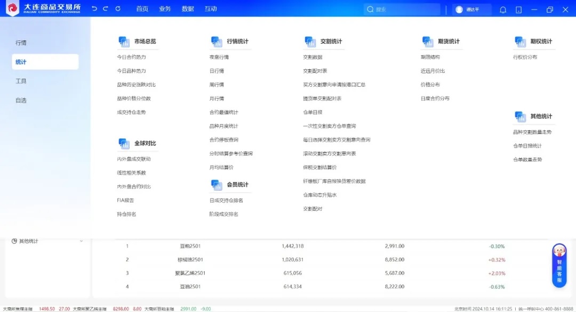Viewport: 576px width, 312px height.
Task: Select 工具 in the left category list
Action: point(21,81)
